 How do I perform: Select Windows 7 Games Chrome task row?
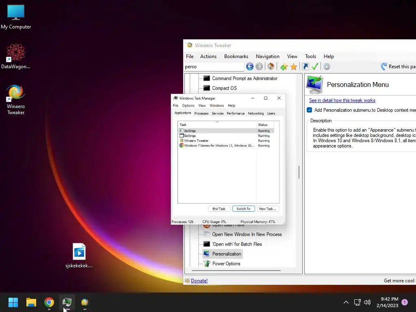tap(226, 145)
